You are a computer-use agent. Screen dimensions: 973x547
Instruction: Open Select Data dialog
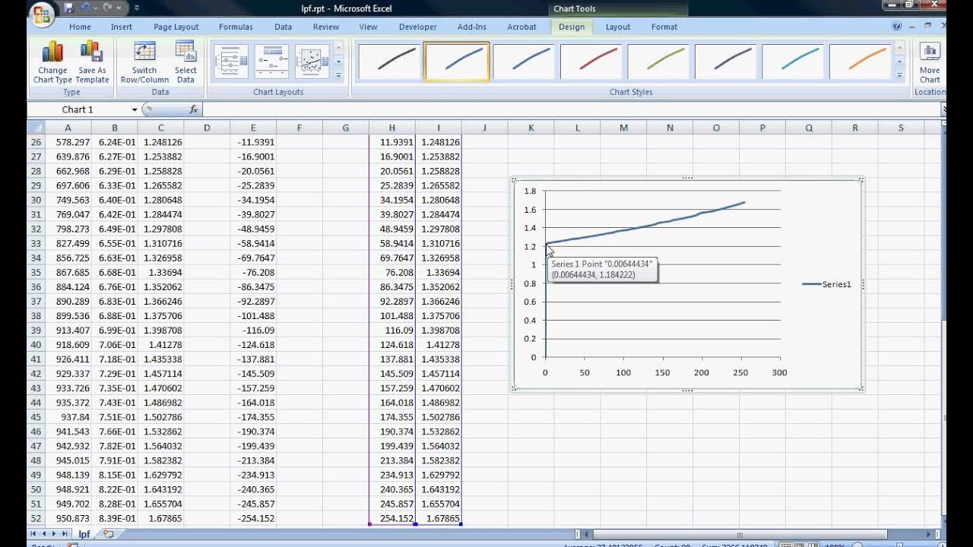coord(185,62)
